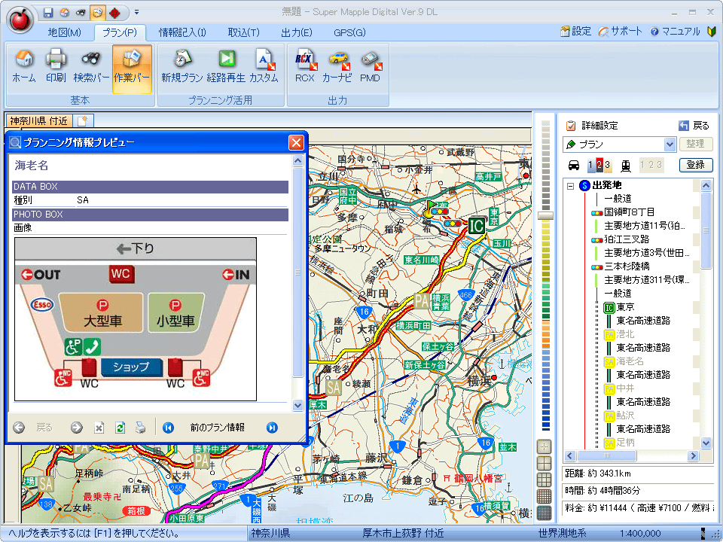This screenshot has height=542, width=723.
Task: Click the red apple application button
Action: pyautogui.click(x=20, y=19)
